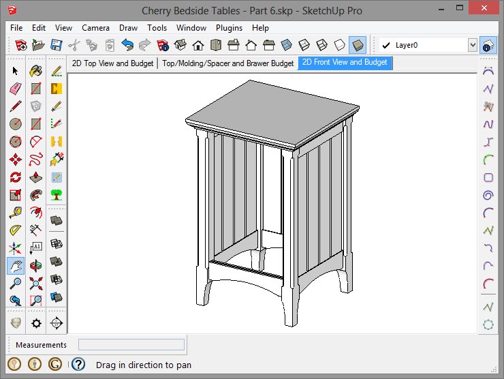Toggle the shaded with textures face style

[358, 46]
